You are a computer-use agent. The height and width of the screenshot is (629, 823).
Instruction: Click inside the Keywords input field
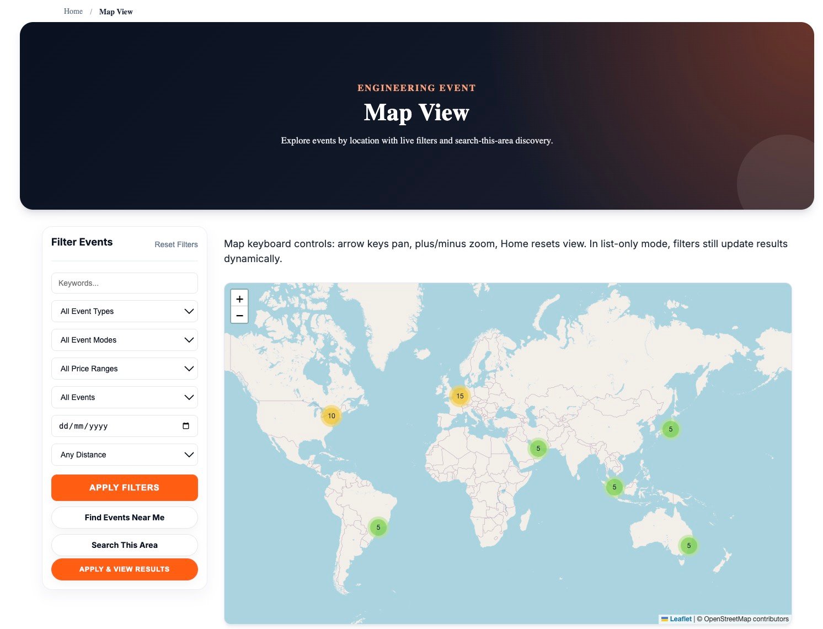coord(124,283)
